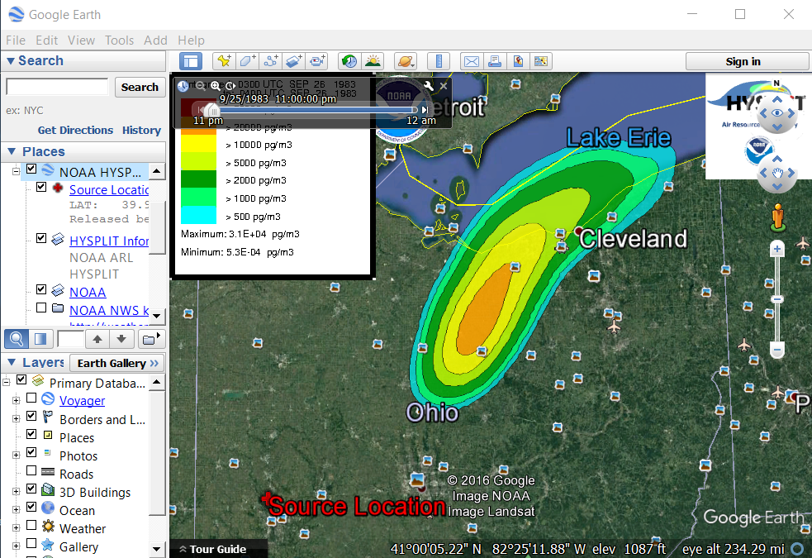Switch between Earth, Sky and planets
This screenshot has height=558, width=812.
pos(406,61)
